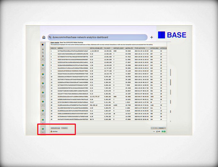
Task: Go to previous page arrow in pagination
Action: [152, 128]
